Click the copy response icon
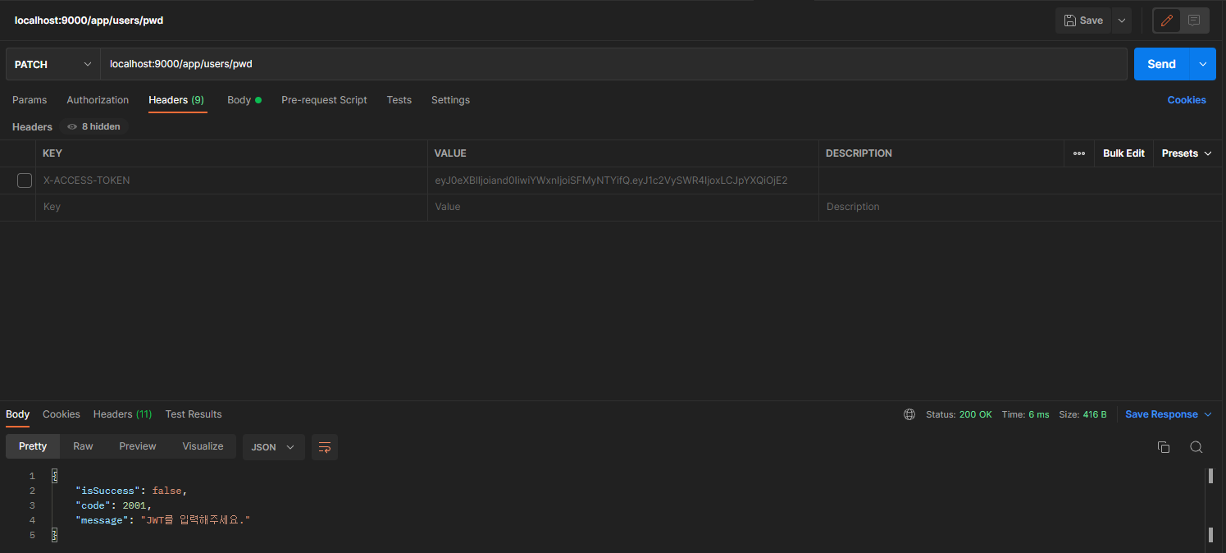 [x=1163, y=447]
